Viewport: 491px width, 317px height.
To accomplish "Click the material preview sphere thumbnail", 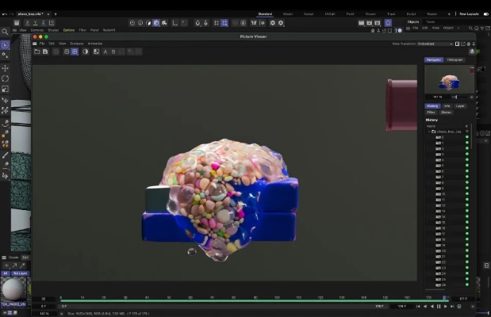I will (13, 288).
